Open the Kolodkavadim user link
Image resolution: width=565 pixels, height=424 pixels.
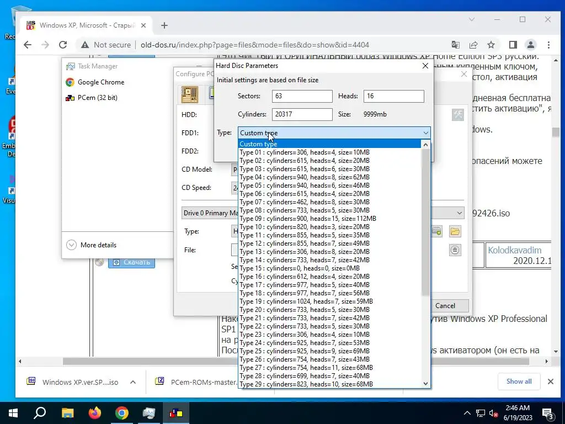[x=515, y=250]
